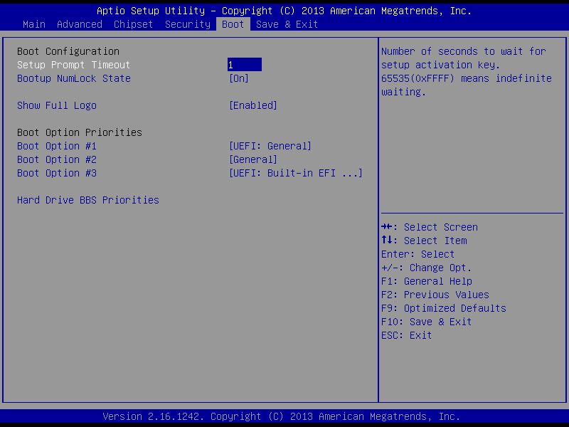
Task: Select the Bootup NumLock State label
Action: tap(74, 78)
